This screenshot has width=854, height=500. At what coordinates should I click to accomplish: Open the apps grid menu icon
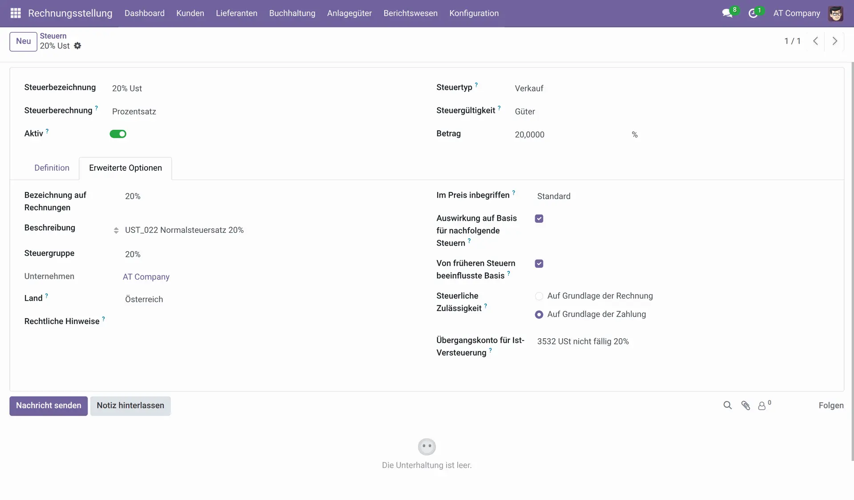tap(16, 13)
